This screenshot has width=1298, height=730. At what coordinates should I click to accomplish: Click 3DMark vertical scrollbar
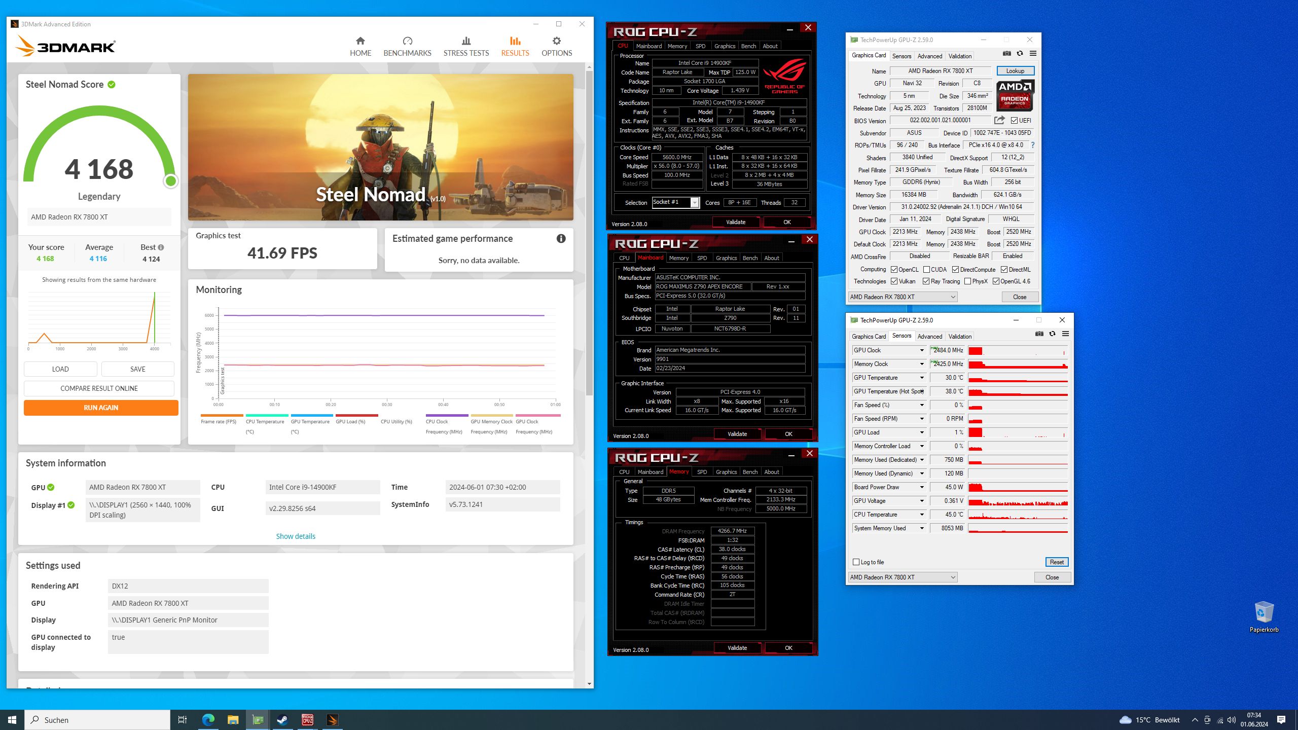coord(589,233)
